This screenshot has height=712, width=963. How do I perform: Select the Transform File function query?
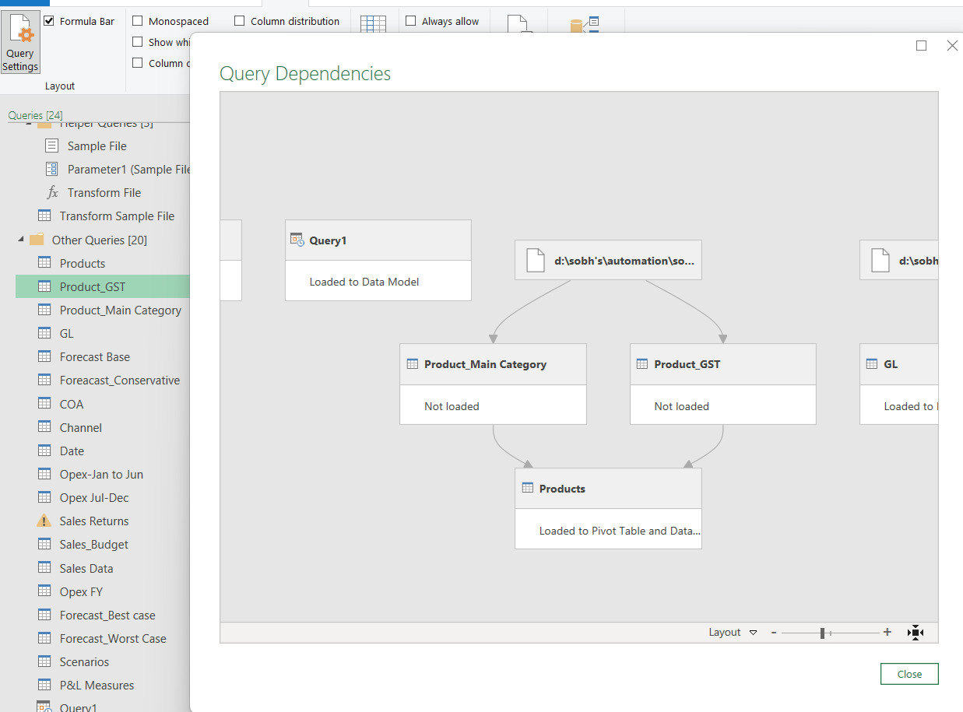click(x=104, y=192)
